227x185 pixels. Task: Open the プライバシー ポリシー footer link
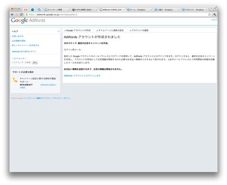point(61,98)
